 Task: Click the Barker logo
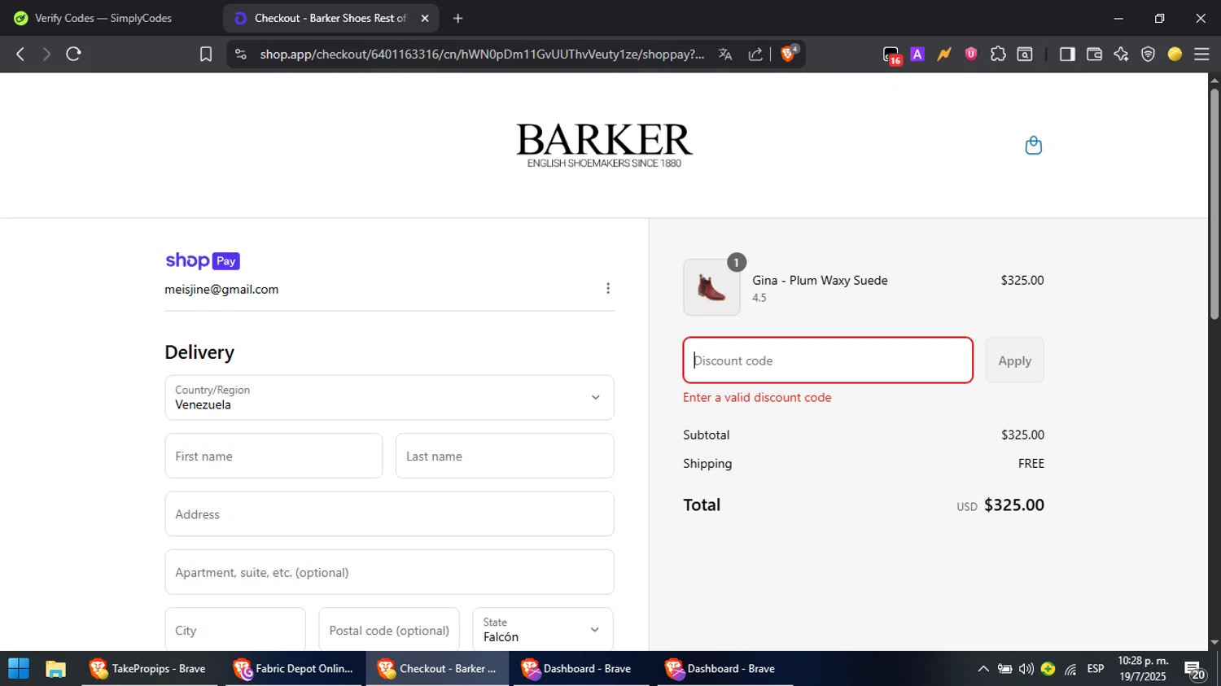[x=604, y=145]
